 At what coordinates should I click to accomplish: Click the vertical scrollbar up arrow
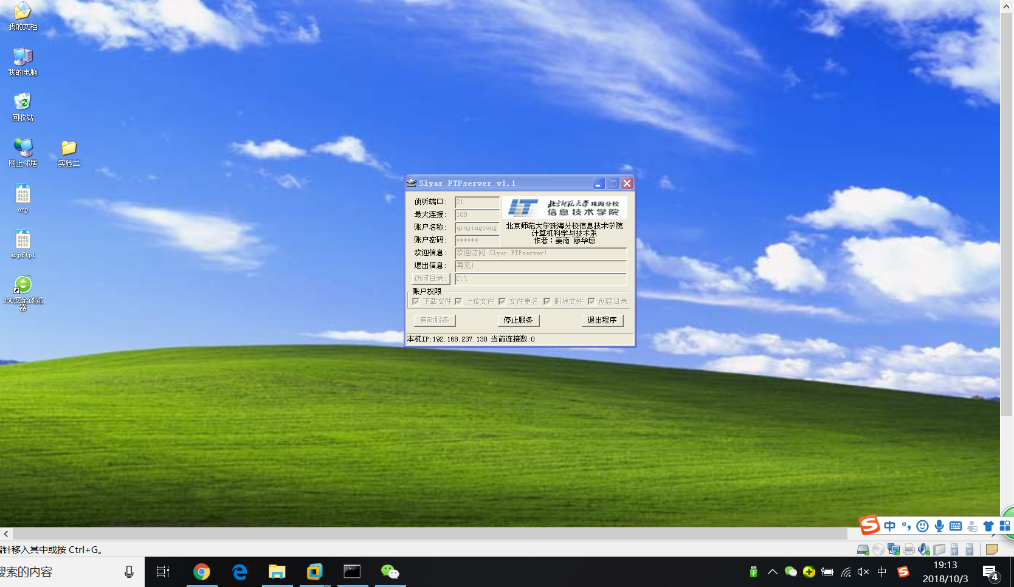pyautogui.click(x=1007, y=5)
